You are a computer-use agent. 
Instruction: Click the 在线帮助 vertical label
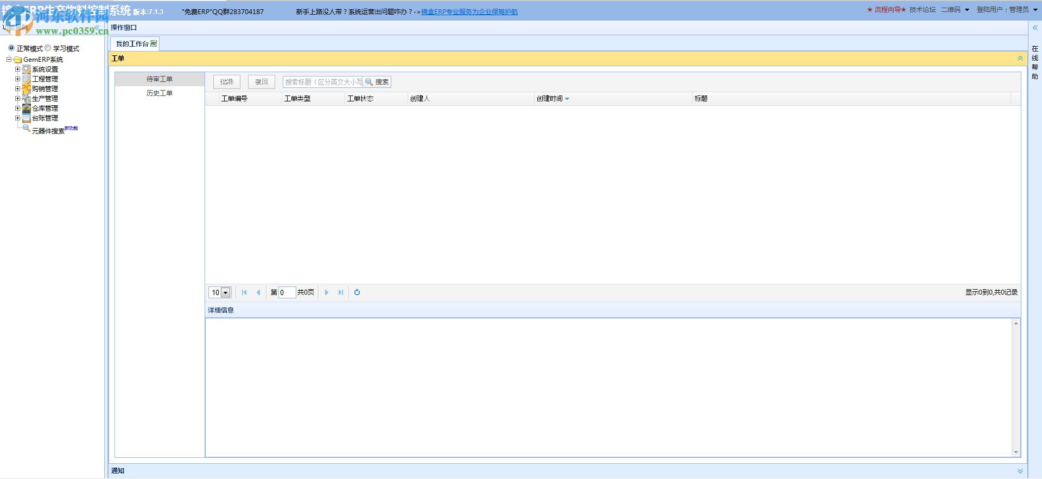1035,62
